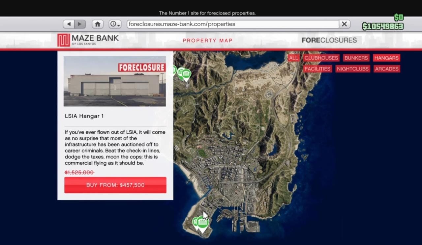The image size is (422, 245).
Task: Filter the map by NIGHTCLUBS
Action: coord(353,69)
